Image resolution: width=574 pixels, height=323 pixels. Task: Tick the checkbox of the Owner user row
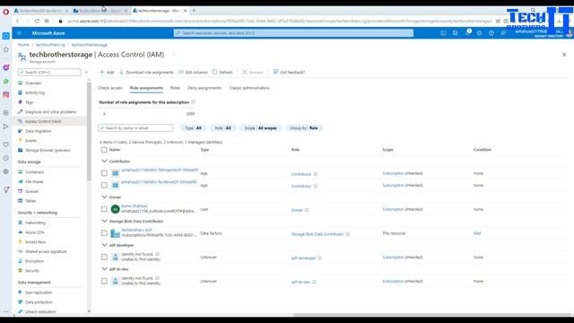click(x=104, y=209)
